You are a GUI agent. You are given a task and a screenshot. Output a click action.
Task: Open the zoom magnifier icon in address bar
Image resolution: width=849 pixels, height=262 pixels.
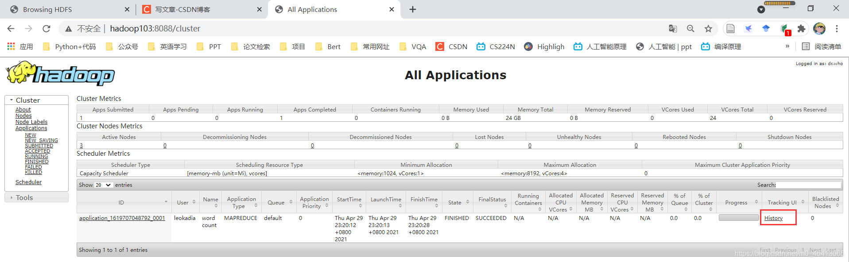pos(690,29)
